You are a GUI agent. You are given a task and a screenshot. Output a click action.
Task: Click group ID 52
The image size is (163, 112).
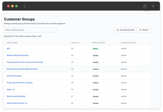72,103
